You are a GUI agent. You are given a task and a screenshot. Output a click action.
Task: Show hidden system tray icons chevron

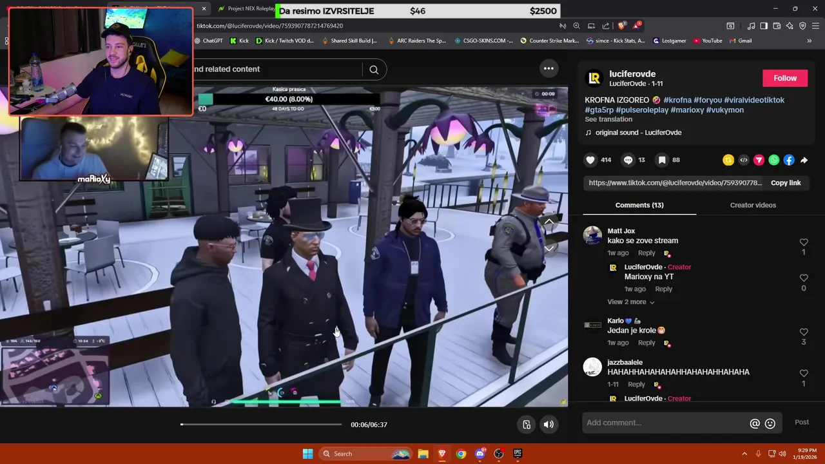744,454
